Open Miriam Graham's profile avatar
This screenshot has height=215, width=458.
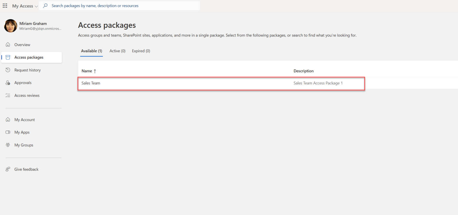click(10, 26)
